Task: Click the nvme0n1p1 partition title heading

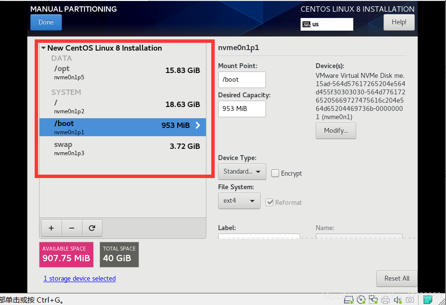Action: [x=239, y=48]
